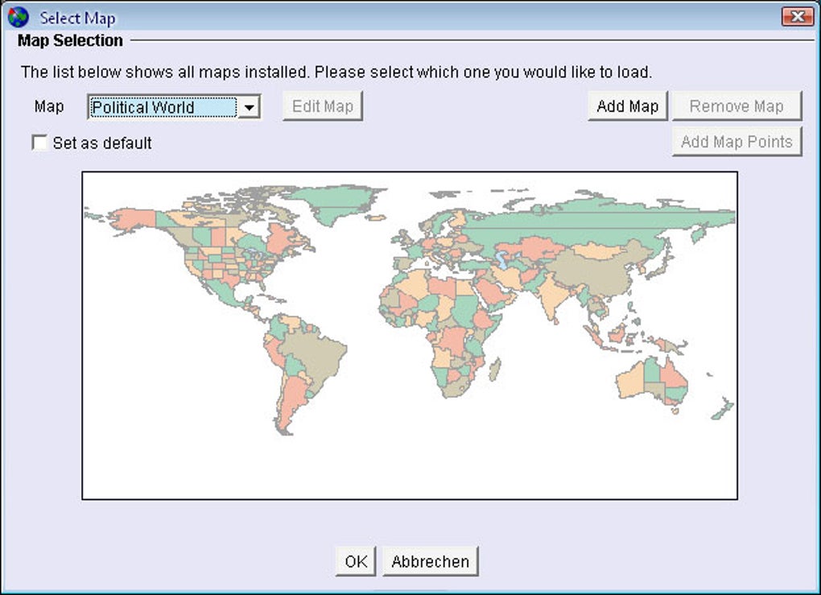Click the Add Map Points button
The height and width of the screenshot is (595, 821).
(x=736, y=142)
